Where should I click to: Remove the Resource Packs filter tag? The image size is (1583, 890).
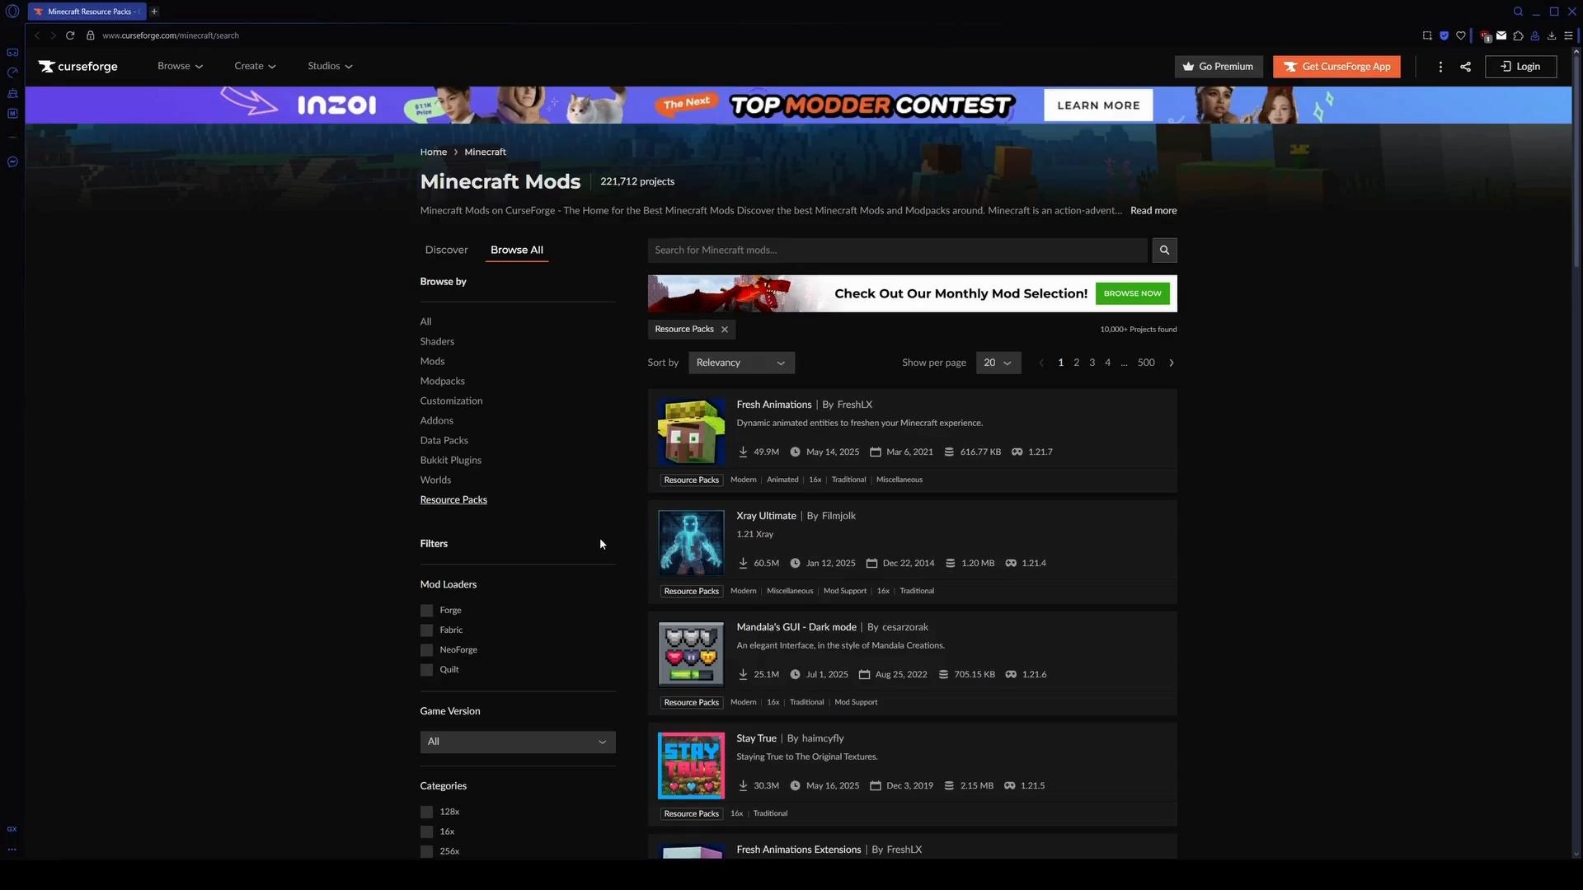click(x=725, y=330)
